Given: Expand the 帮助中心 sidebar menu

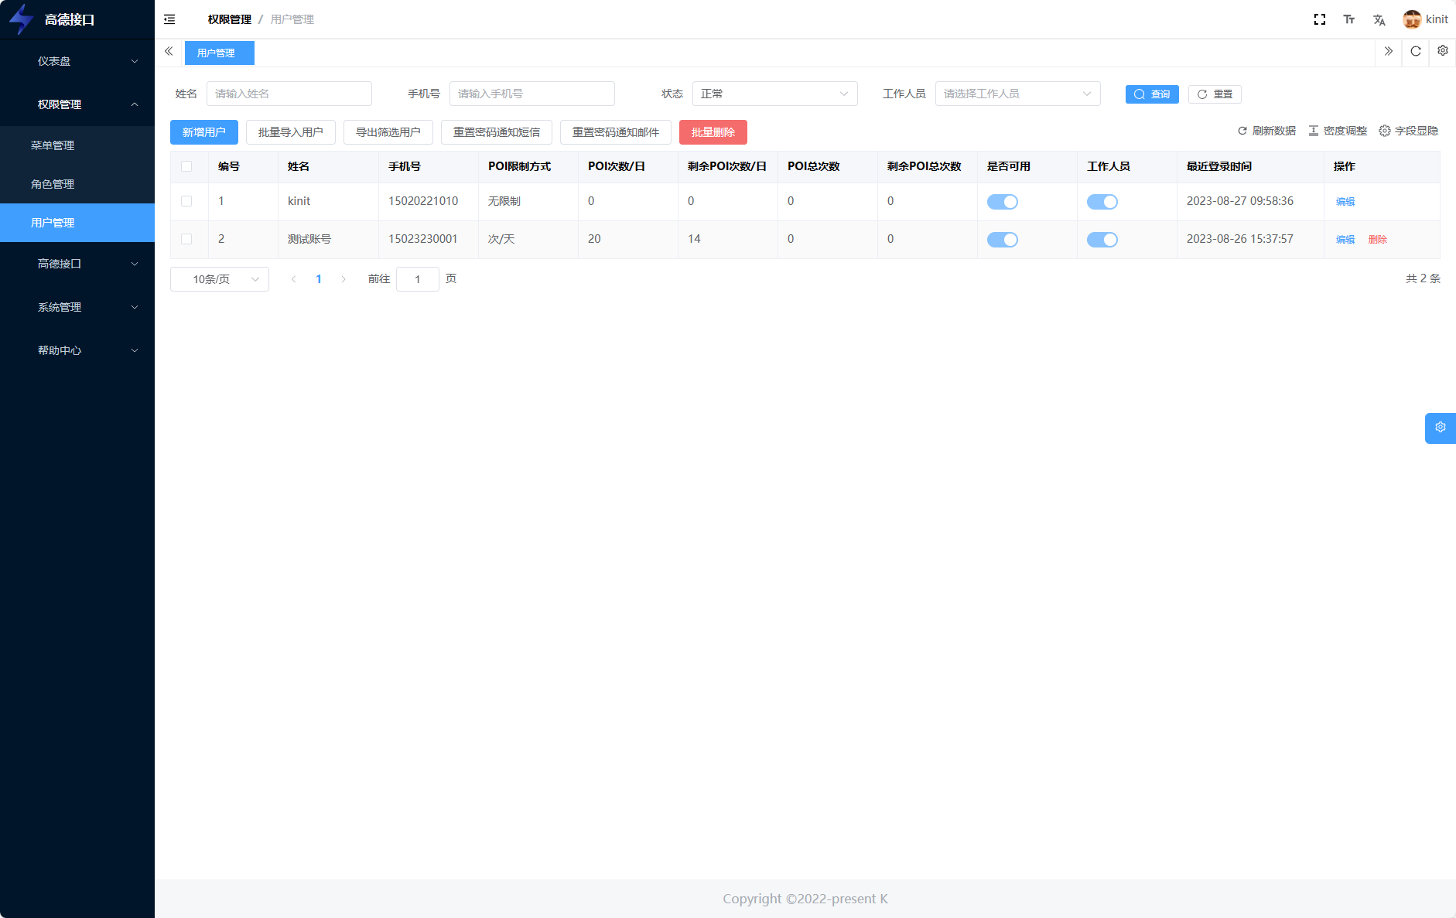Looking at the screenshot, I should 77,350.
